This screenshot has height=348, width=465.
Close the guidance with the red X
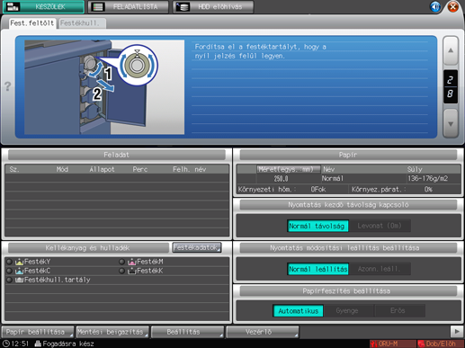click(453, 6)
